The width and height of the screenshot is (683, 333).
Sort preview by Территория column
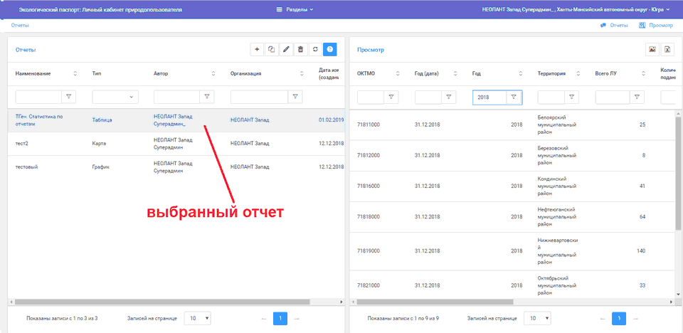pyautogui.click(x=578, y=74)
